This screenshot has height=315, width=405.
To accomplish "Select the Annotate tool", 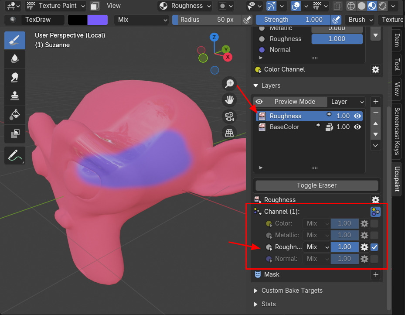I will pyautogui.click(x=15, y=156).
